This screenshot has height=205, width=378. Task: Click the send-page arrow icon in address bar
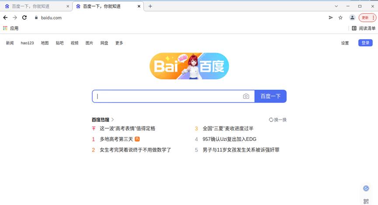point(331,17)
